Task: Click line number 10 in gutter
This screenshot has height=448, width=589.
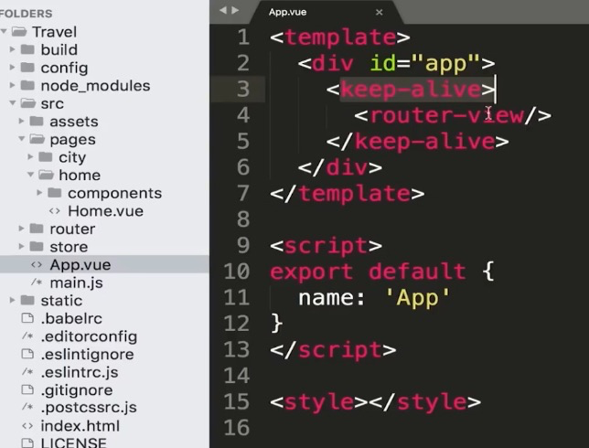Action: pyautogui.click(x=237, y=272)
